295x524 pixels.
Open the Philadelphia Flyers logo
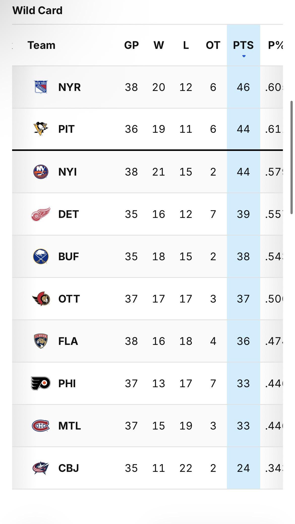click(x=41, y=383)
